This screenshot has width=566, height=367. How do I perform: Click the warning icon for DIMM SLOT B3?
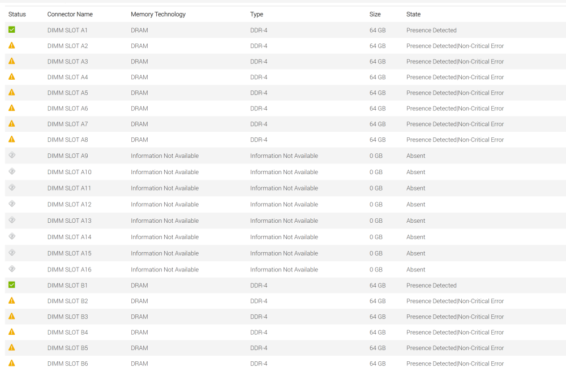point(11,316)
